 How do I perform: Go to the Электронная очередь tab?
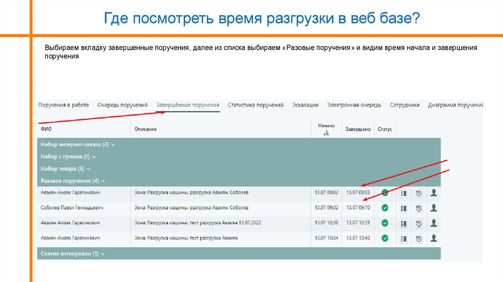point(354,105)
